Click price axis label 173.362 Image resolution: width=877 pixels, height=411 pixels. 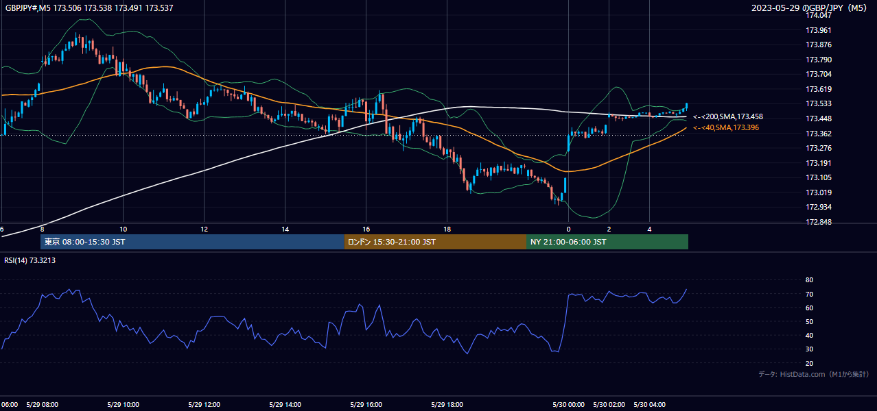(819, 134)
